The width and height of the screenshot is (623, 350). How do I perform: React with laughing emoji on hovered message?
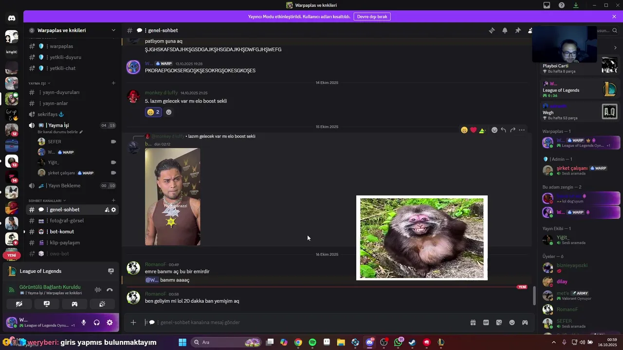(464, 130)
